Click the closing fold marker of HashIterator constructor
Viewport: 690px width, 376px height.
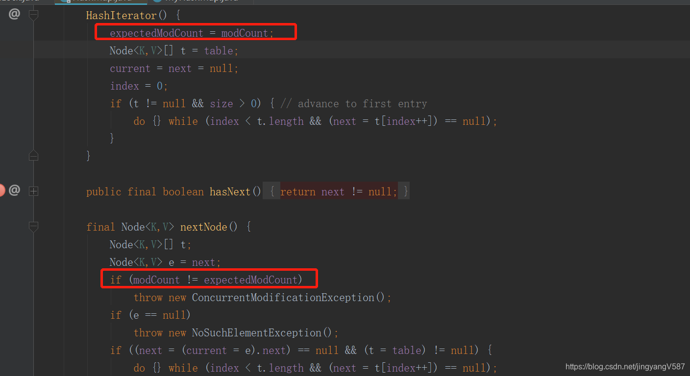point(33,156)
